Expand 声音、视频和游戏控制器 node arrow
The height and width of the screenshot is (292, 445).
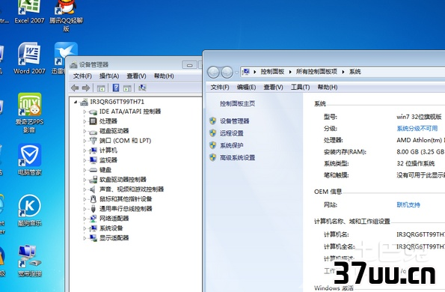85,189
